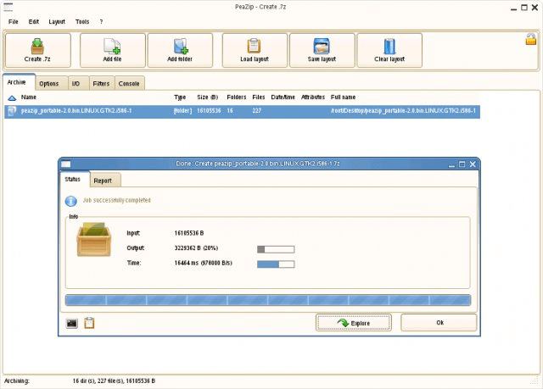Click the Ok button
The height and width of the screenshot is (389, 543).
(439, 323)
